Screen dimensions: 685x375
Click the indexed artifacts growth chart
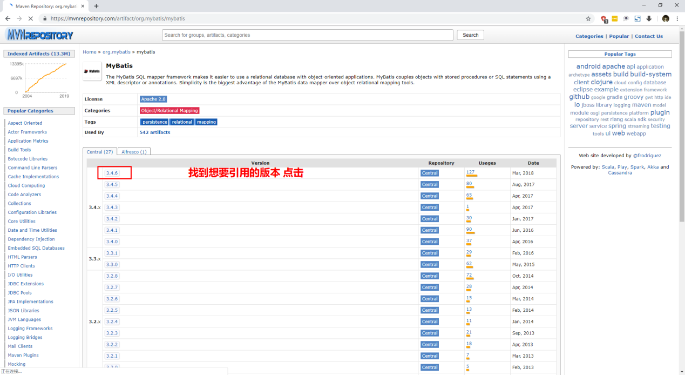point(39,79)
